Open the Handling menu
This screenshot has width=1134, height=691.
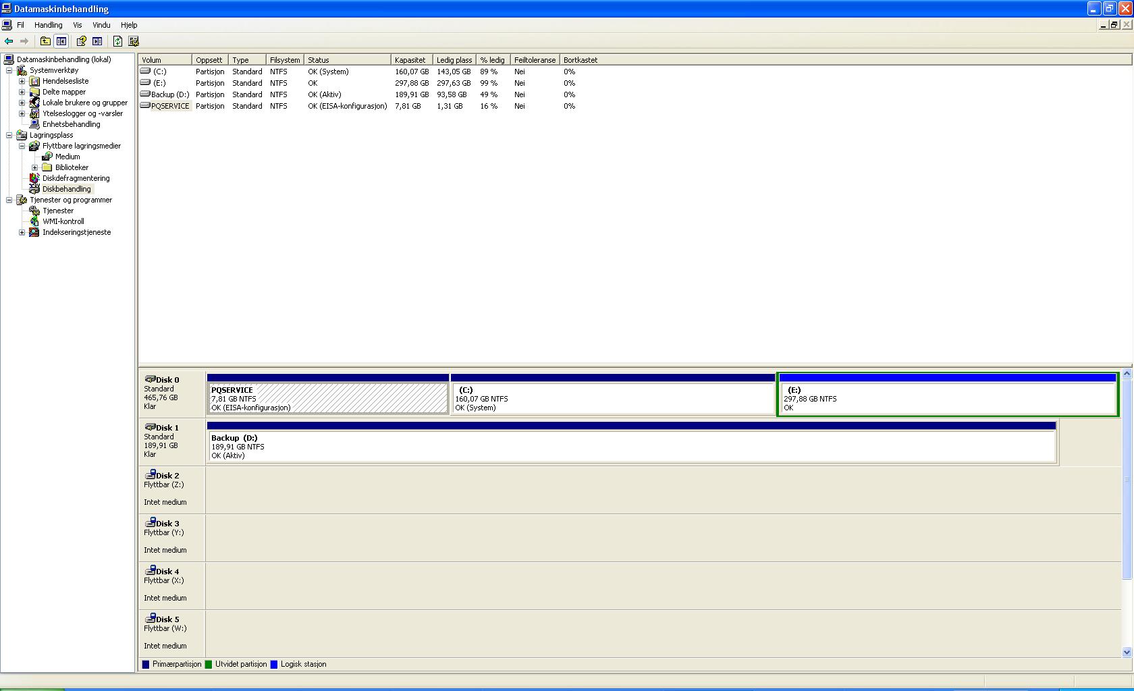point(49,25)
